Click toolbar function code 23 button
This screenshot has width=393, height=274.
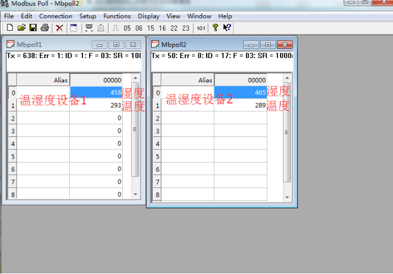point(186,28)
